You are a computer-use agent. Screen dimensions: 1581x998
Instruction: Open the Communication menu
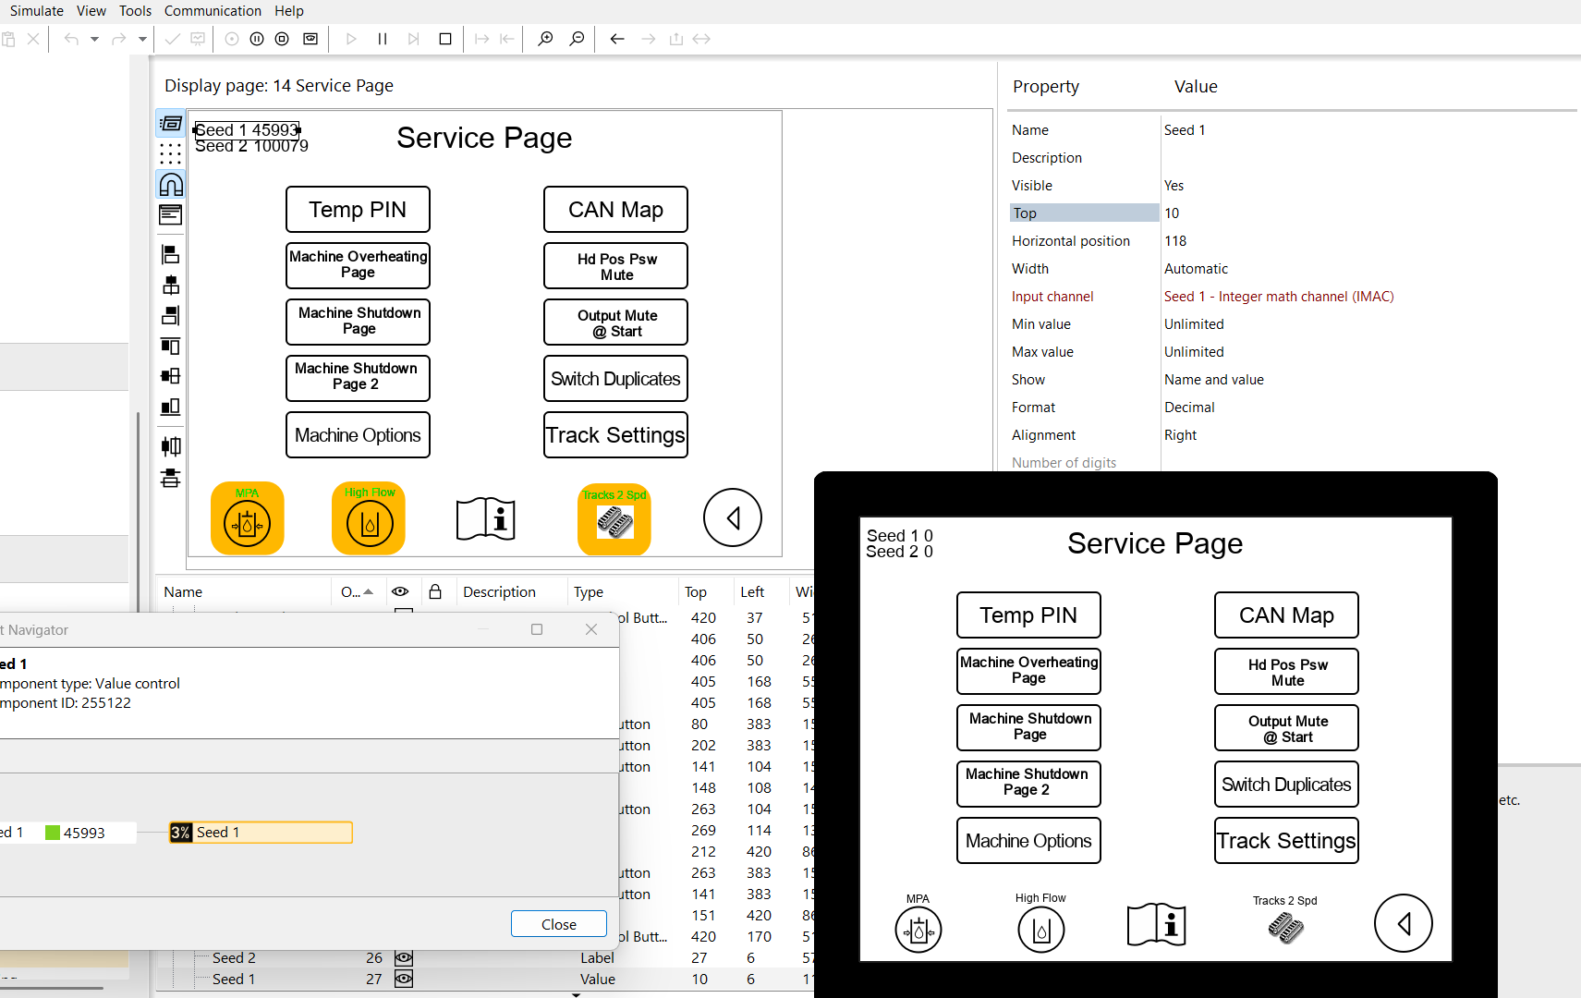pyautogui.click(x=213, y=11)
